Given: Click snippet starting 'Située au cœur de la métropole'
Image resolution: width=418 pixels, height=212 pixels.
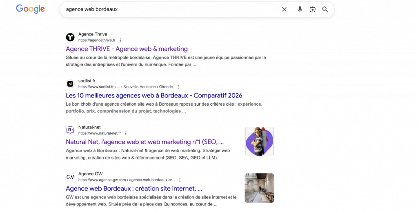Looking at the screenshot, I should (x=166, y=61).
